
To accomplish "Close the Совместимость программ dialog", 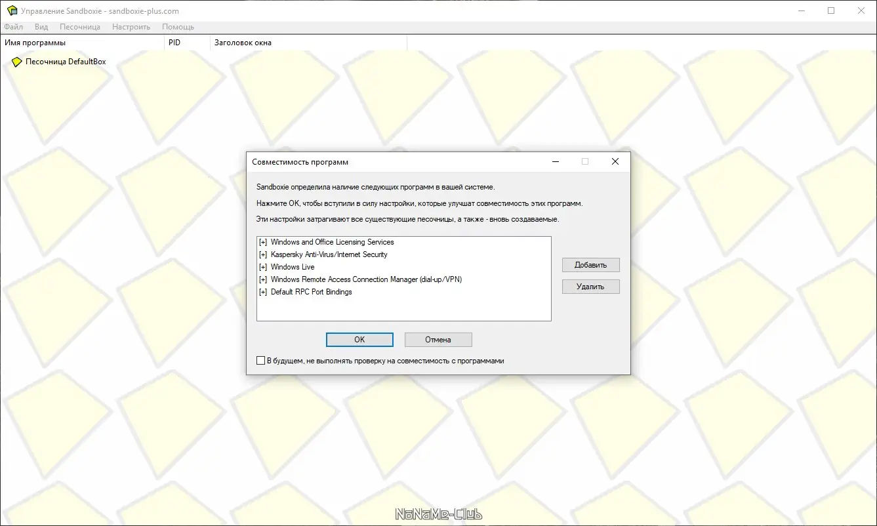I will pos(615,161).
